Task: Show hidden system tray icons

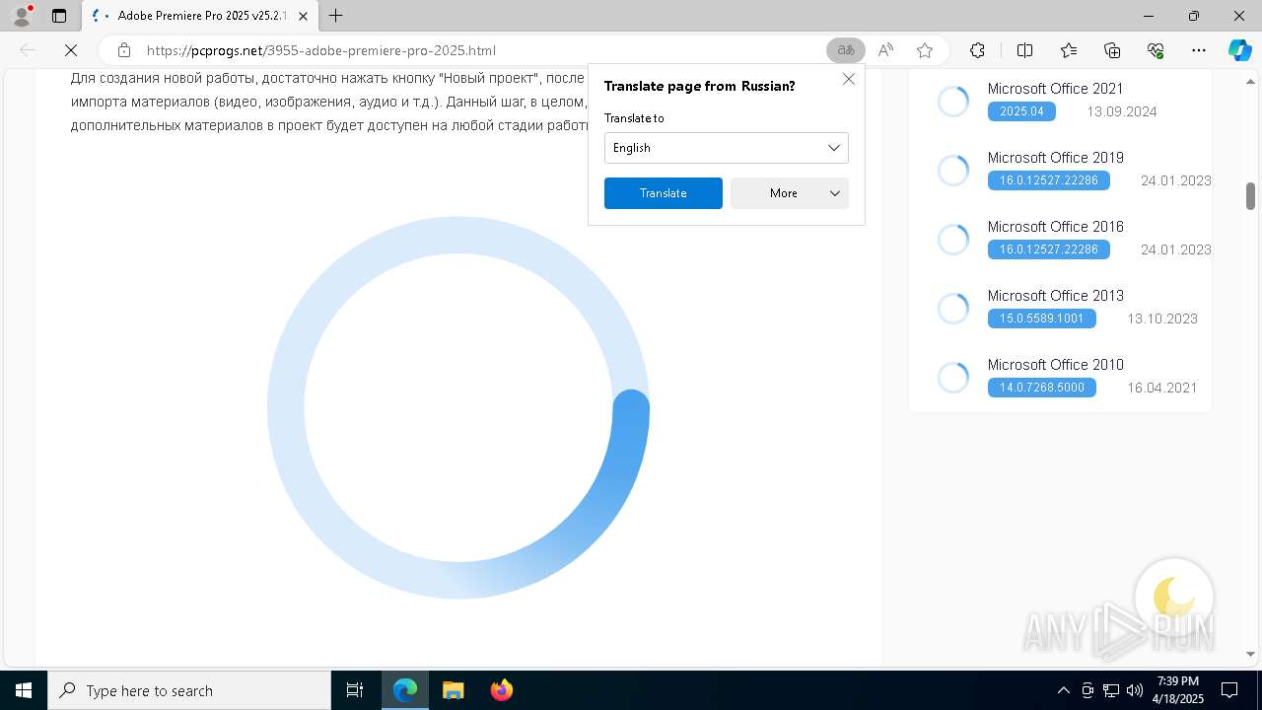Action: pos(1063,690)
